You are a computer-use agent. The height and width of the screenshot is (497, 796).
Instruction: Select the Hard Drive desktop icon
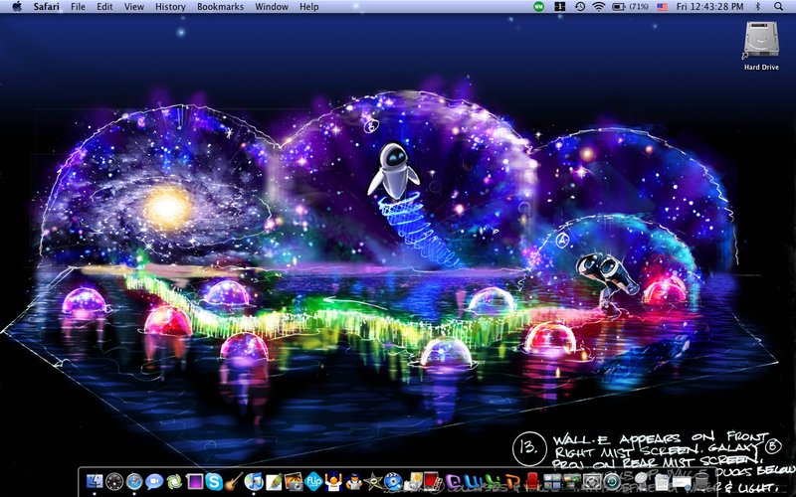pyautogui.click(x=761, y=46)
